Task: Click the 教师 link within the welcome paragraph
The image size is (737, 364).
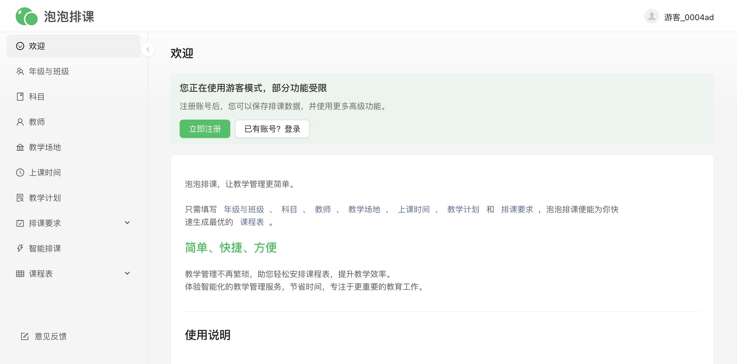Action: click(323, 210)
